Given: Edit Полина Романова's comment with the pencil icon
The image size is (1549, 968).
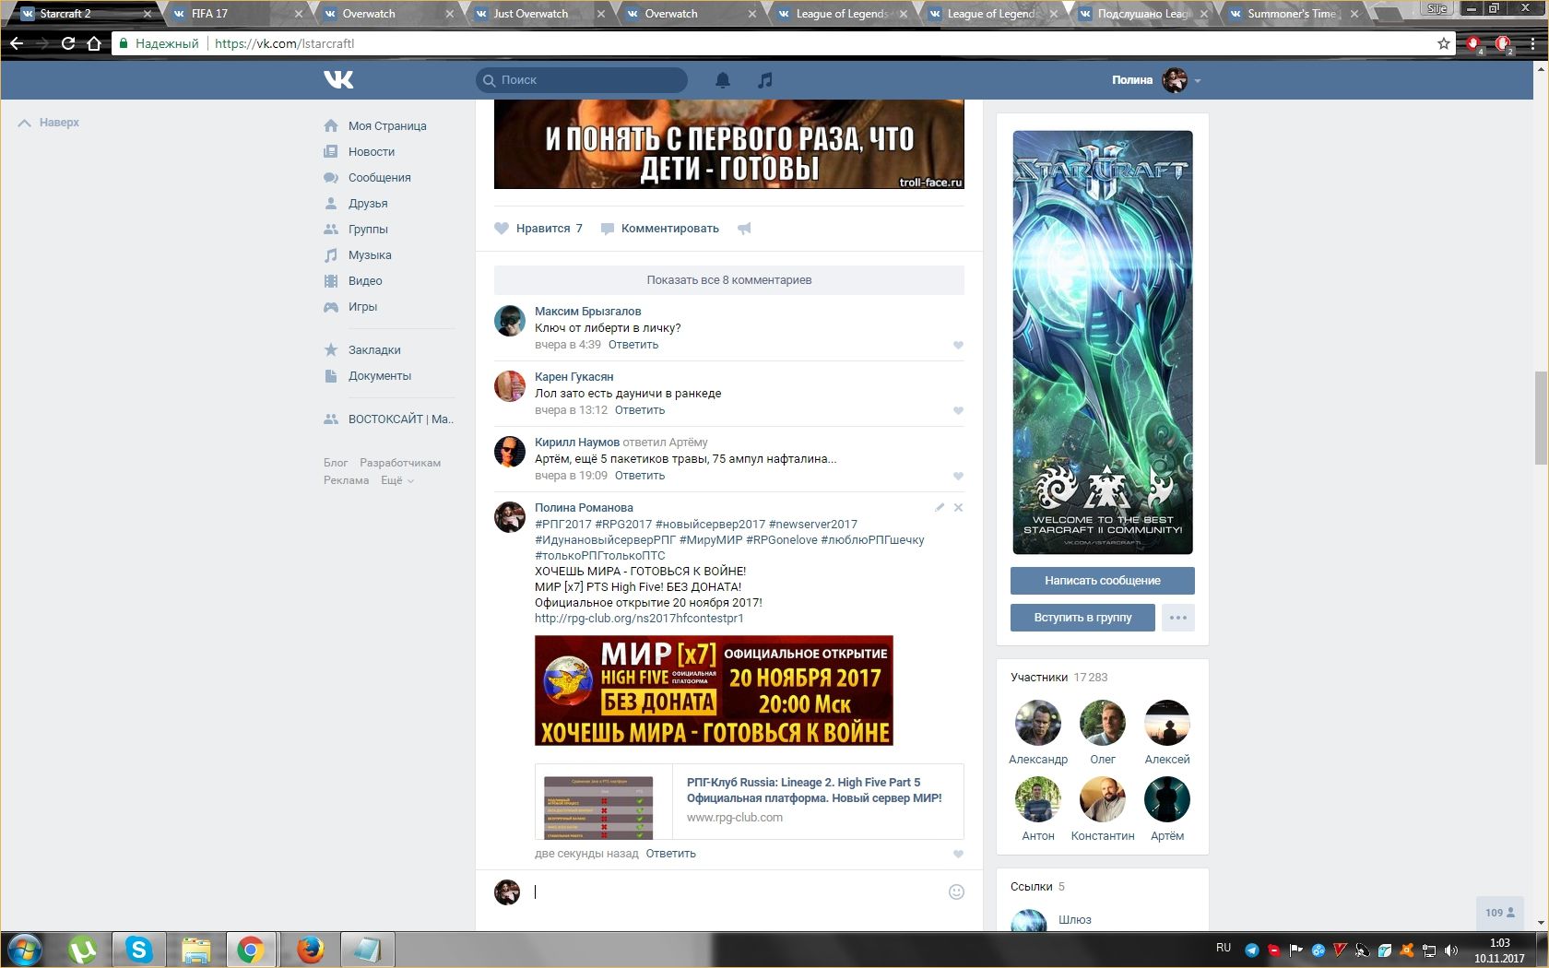Looking at the screenshot, I should 940,507.
